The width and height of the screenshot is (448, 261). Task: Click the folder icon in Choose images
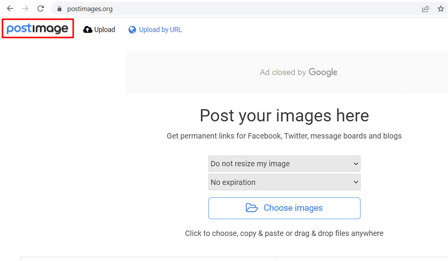coord(252,208)
